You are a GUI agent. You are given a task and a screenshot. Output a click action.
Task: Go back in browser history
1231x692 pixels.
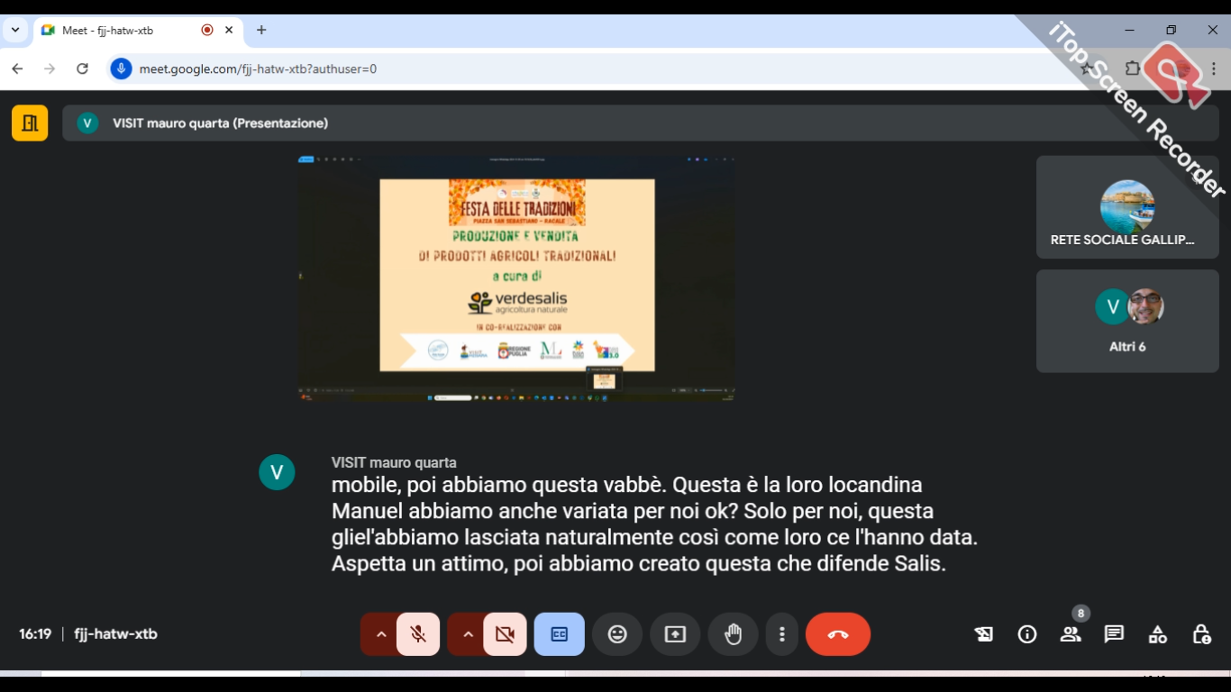(x=17, y=68)
